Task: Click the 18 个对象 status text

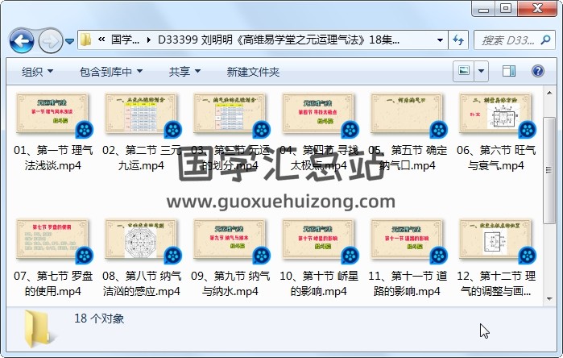Action: pyautogui.click(x=99, y=318)
